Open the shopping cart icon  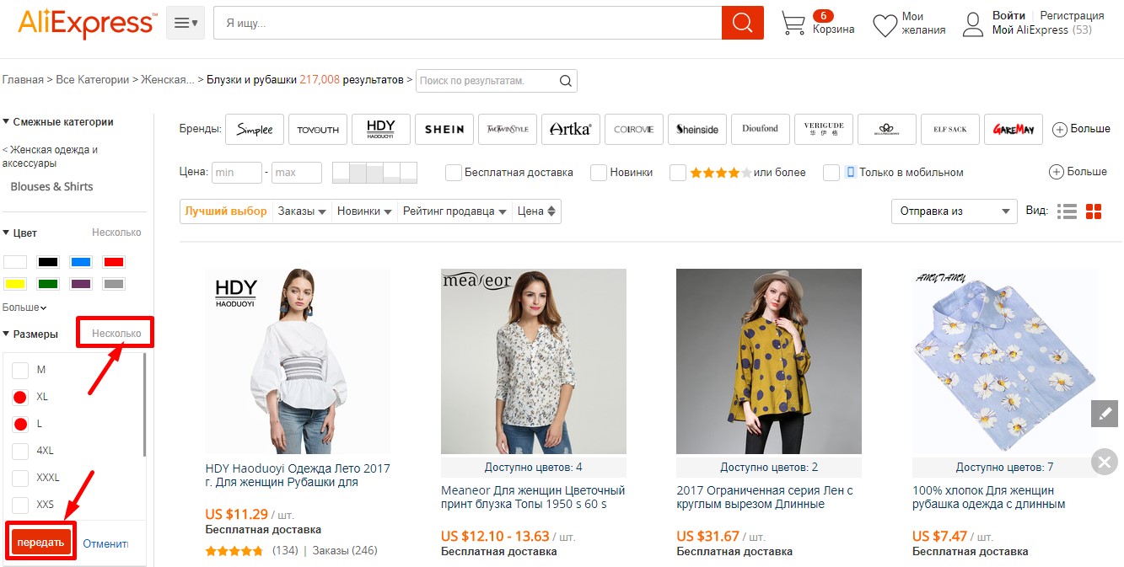tap(793, 23)
